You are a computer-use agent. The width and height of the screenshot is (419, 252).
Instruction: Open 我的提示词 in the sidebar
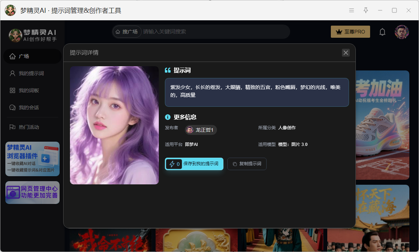click(32, 73)
